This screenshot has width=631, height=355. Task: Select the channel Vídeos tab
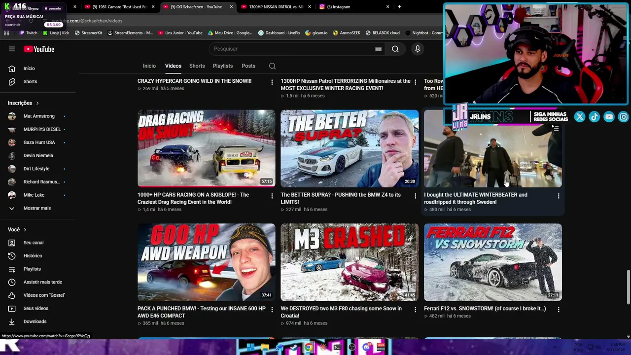point(173,66)
